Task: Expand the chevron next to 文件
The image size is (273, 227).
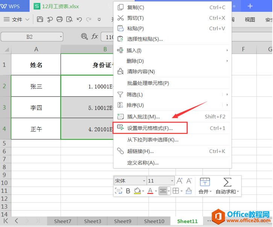Action: [27, 19]
